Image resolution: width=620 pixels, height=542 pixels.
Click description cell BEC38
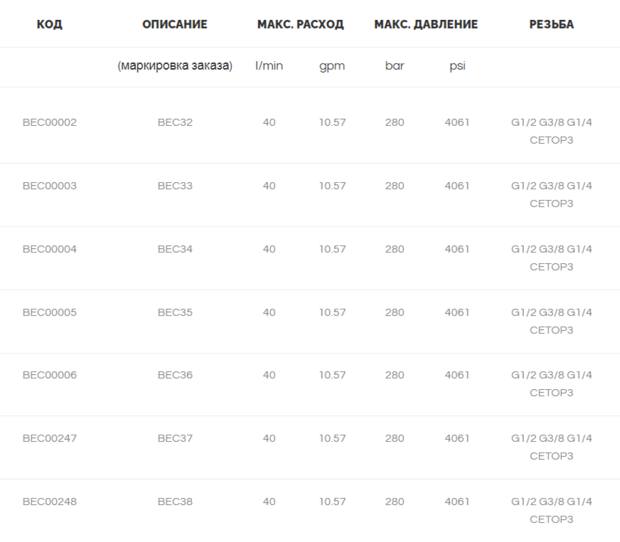pos(175,501)
